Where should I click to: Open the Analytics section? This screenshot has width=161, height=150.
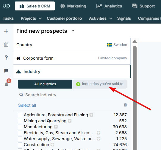click(x=109, y=6)
